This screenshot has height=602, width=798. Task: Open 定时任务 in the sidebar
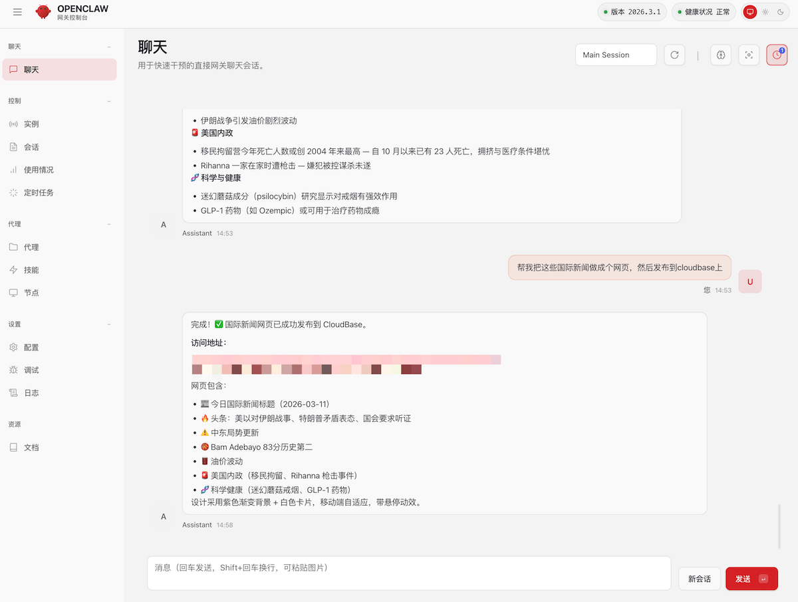pos(39,193)
